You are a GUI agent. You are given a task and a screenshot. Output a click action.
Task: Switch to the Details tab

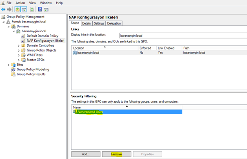pyautogui.click(x=87, y=23)
